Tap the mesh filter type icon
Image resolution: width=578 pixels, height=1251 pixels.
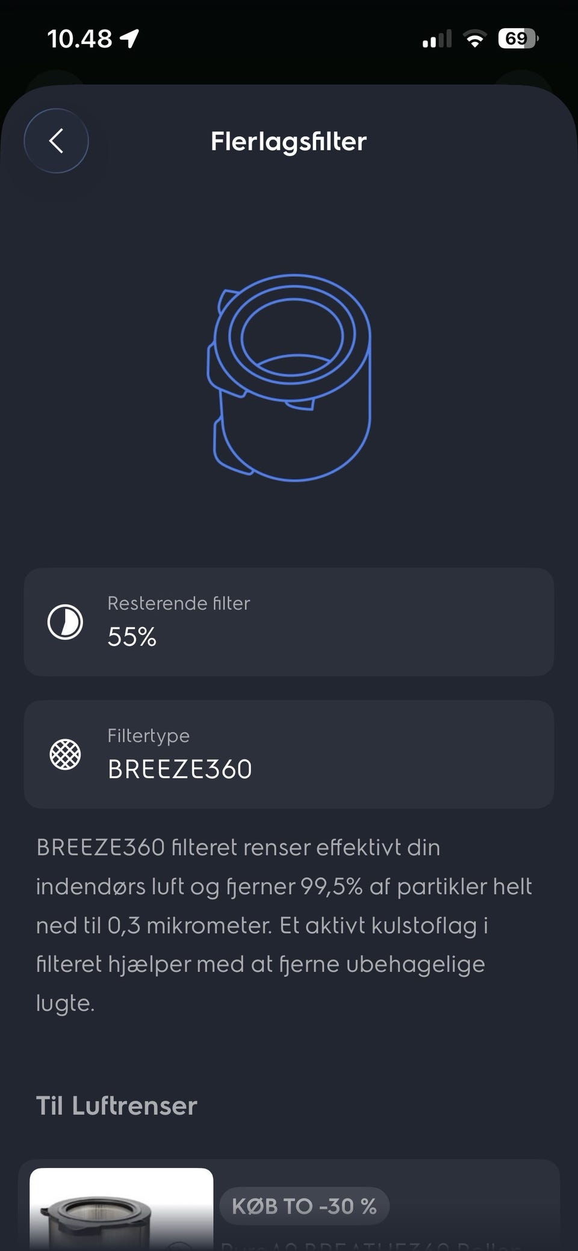point(65,754)
